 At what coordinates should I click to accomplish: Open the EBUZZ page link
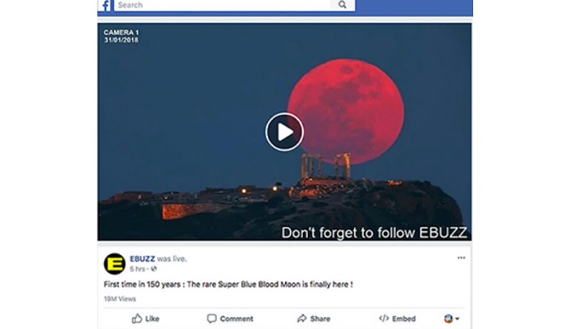[142, 259]
